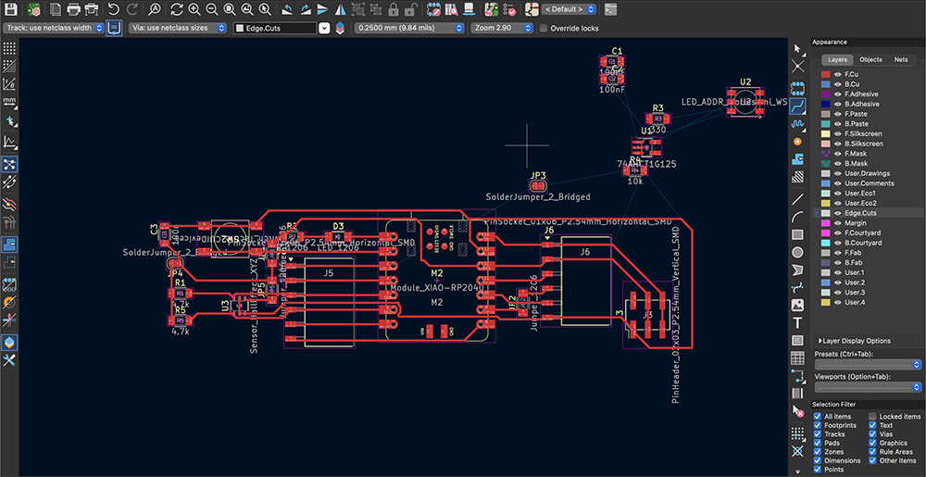Open Via size dropdown
Image resolution: width=926 pixels, height=477 pixels.
point(176,28)
